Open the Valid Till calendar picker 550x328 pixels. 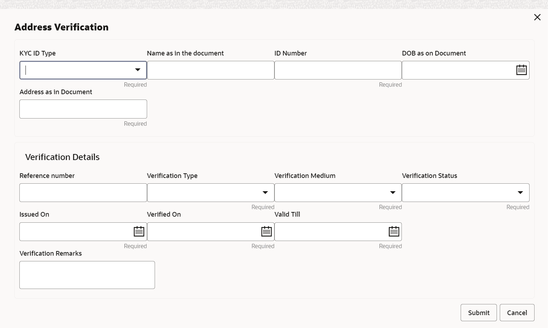394,231
